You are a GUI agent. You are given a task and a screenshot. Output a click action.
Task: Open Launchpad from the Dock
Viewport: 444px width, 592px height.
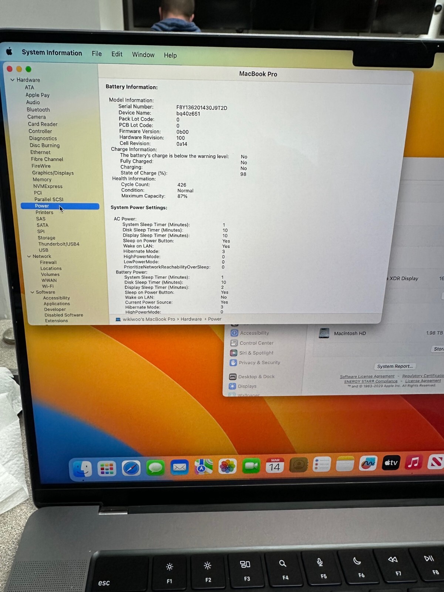107,468
